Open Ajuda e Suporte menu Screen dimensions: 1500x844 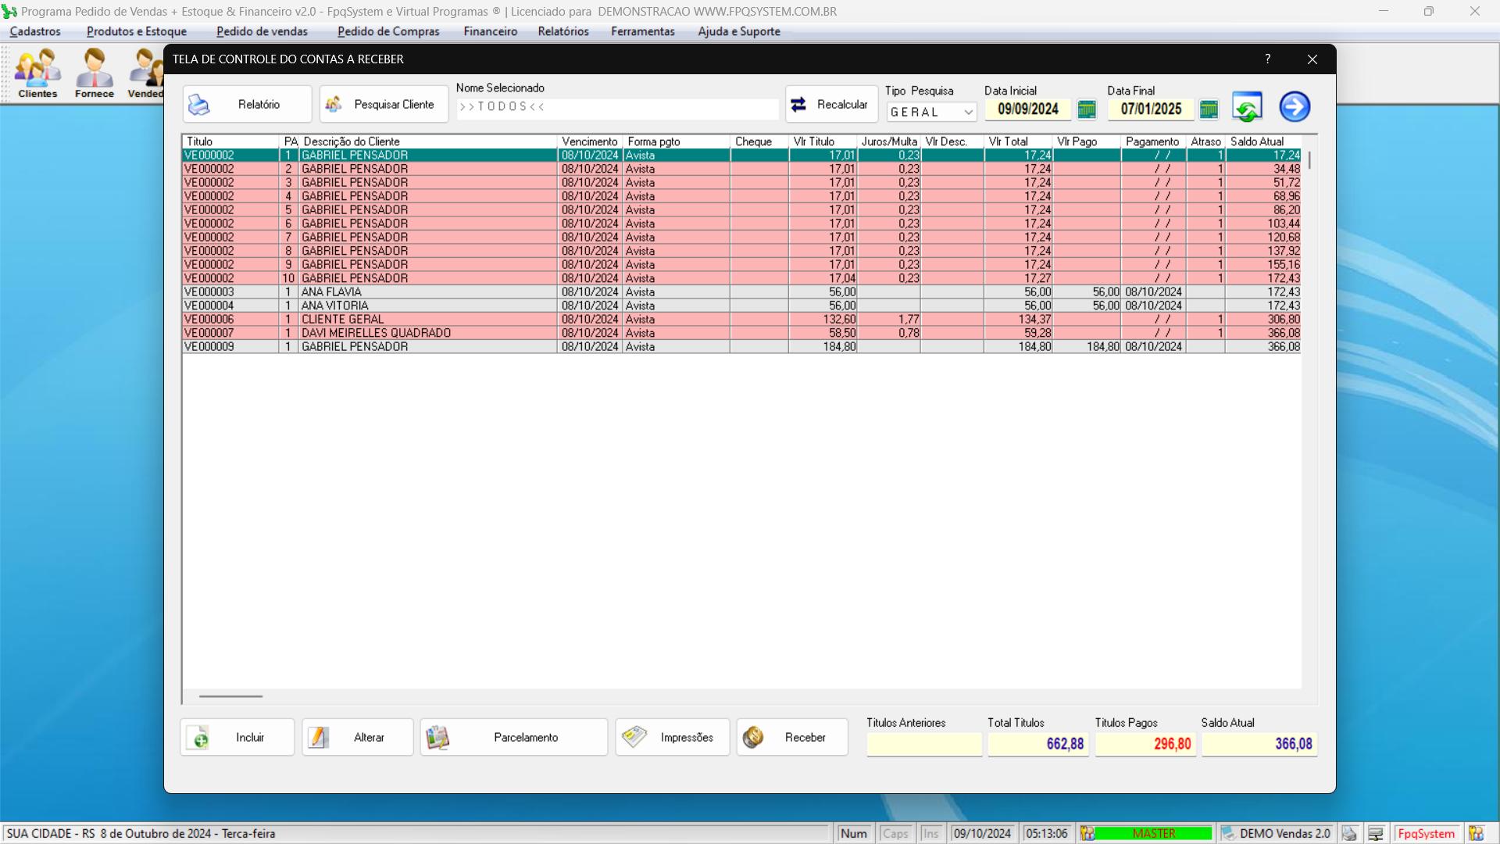(739, 31)
